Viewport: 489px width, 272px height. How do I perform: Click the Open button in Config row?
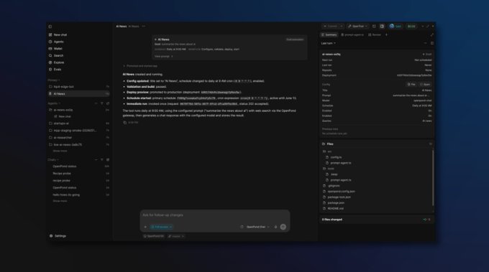click(425, 85)
